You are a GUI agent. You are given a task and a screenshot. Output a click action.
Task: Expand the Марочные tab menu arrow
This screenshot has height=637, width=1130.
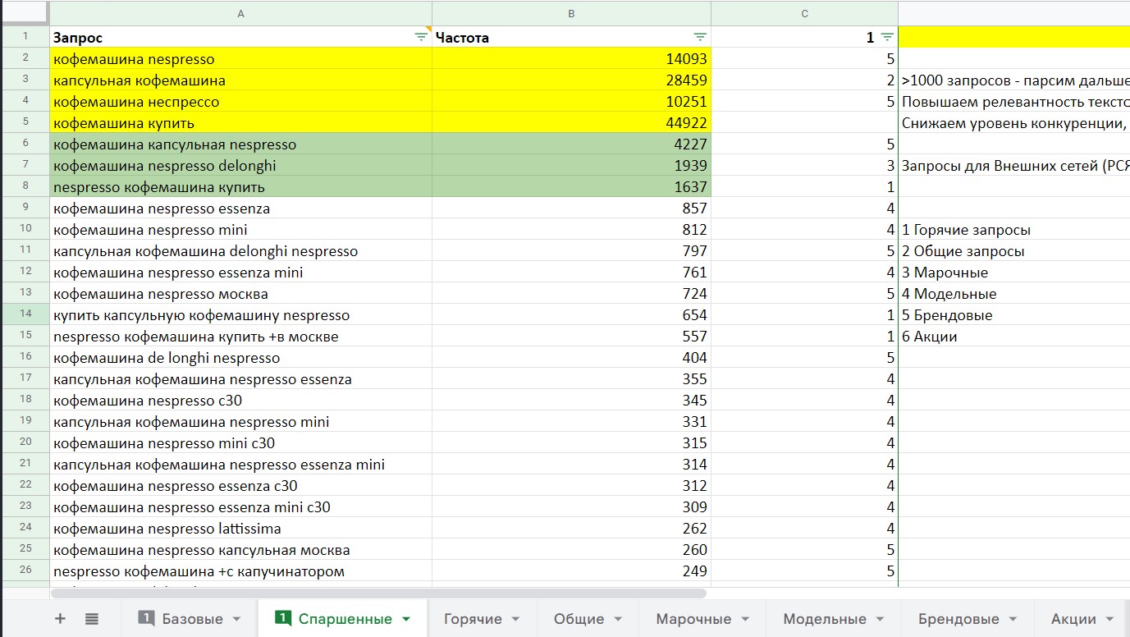coord(746,619)
